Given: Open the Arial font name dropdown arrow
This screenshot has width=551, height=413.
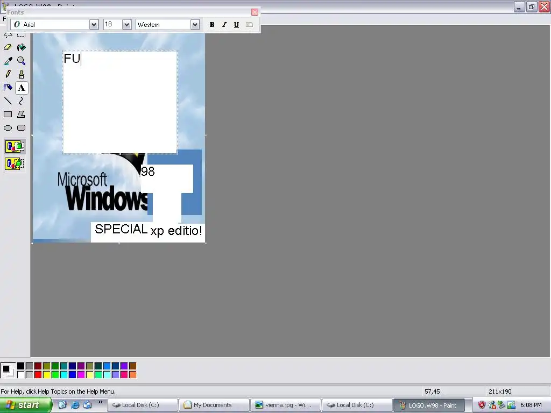Looking at the screenshot, I should click(x=94, y=25).
